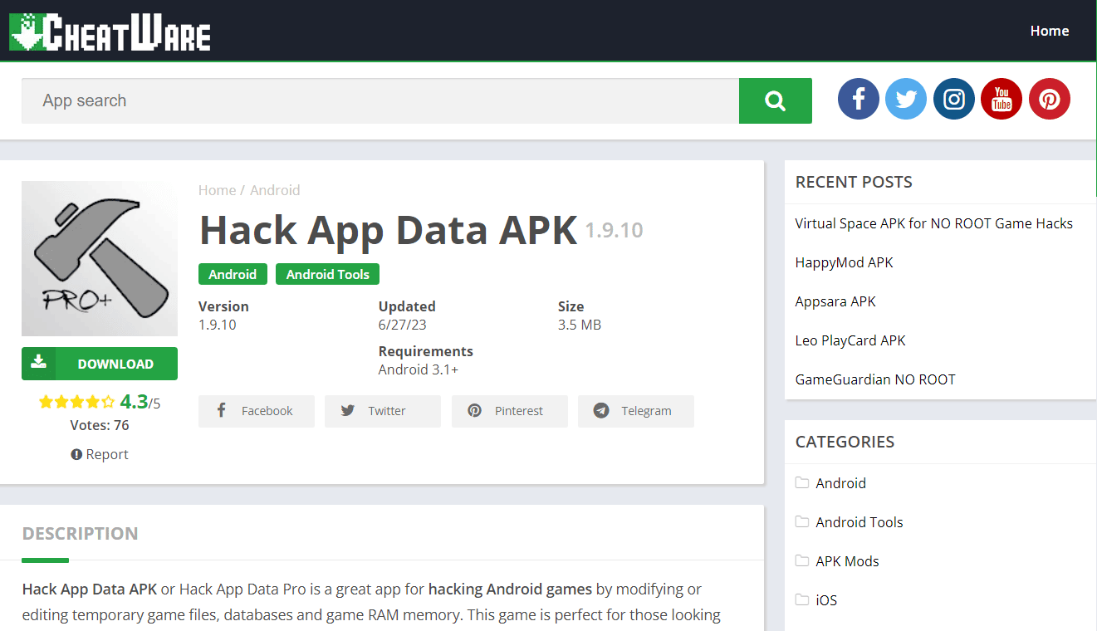
Task: Click the green search magnifier button
Action: 776,100
